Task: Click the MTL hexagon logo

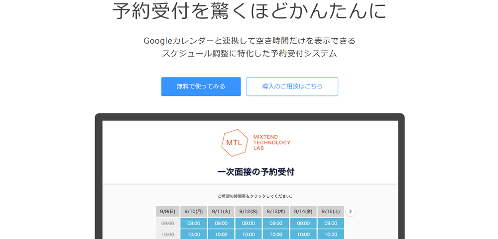Action: [x=234, y=143]
